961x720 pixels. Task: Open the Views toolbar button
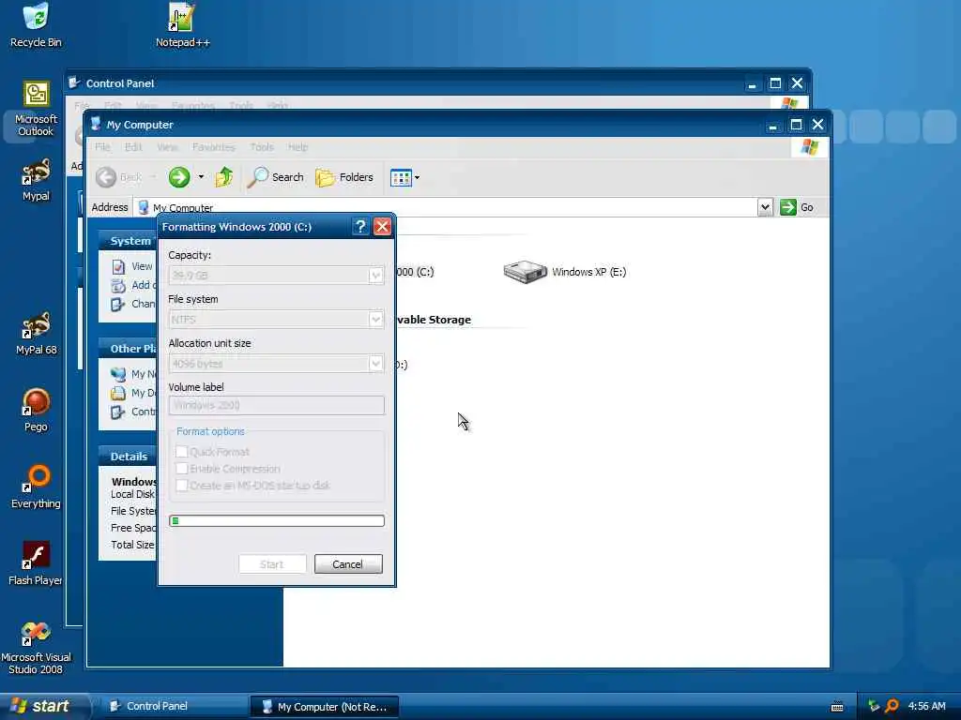pyautogui.click(x=400, y=177)
